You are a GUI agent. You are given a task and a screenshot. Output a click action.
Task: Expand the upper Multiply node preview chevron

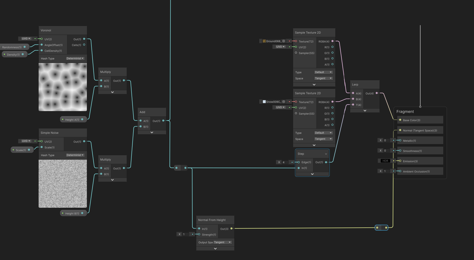(112, 92)
